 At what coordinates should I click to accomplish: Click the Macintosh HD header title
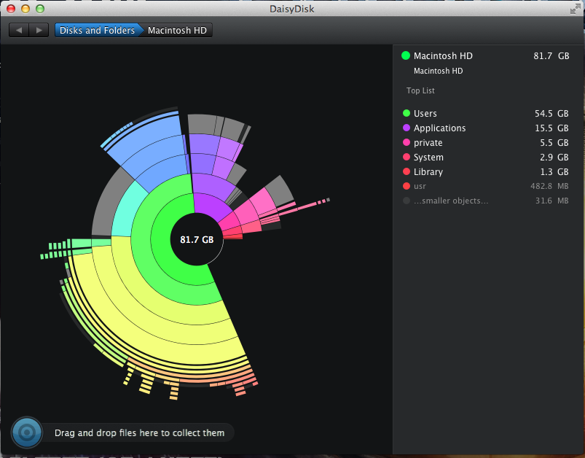[443, 55]
